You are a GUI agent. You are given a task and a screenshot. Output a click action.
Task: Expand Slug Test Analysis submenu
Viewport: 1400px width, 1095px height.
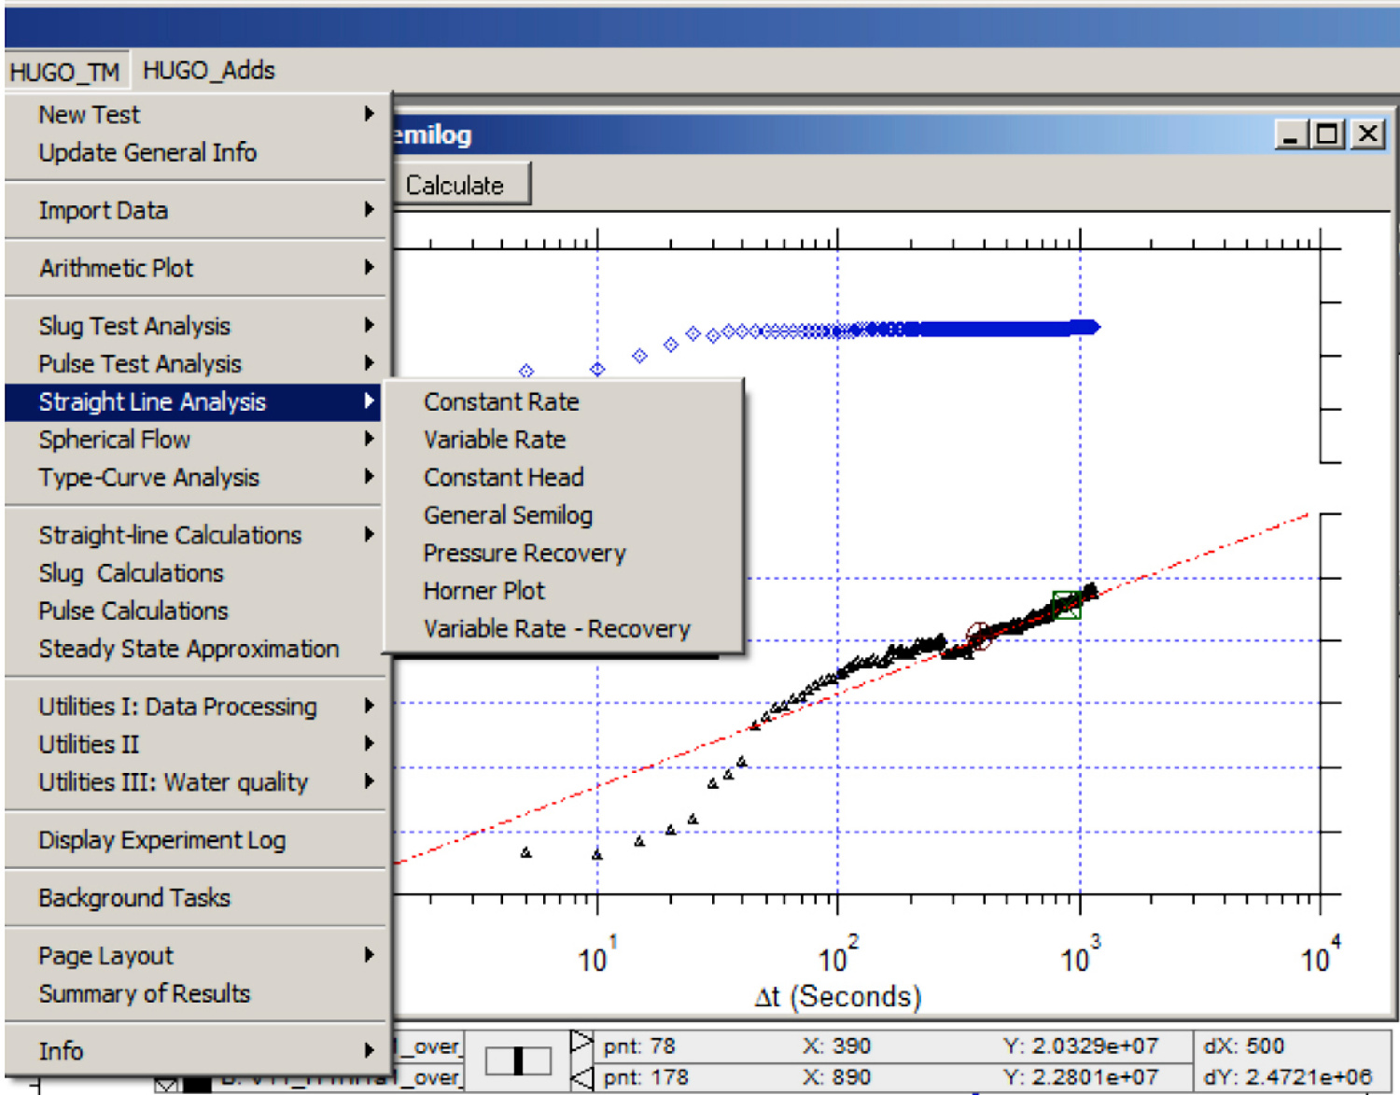coord(195,326)
